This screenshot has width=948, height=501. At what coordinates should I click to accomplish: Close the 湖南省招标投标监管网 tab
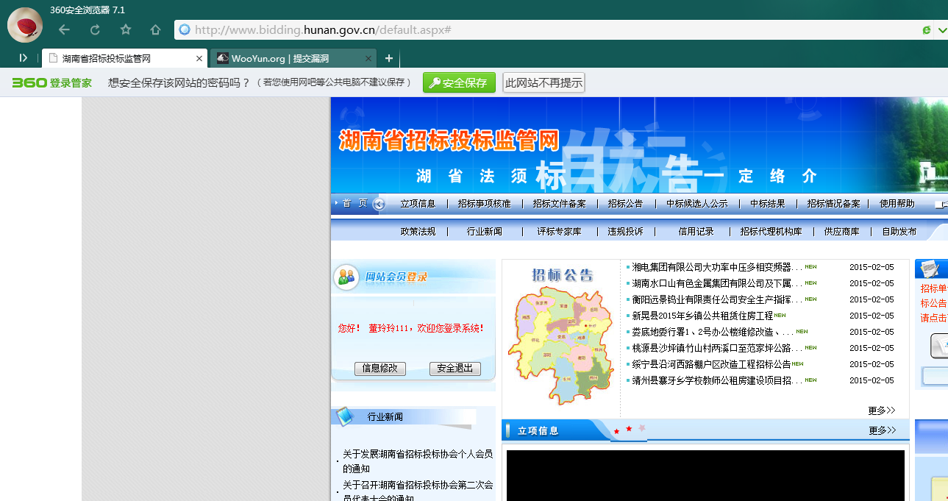click(x=199, y=59)
